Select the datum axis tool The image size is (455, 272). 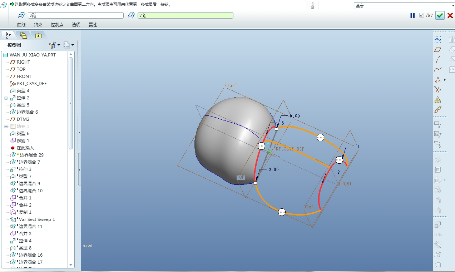[x=437, y=60]
